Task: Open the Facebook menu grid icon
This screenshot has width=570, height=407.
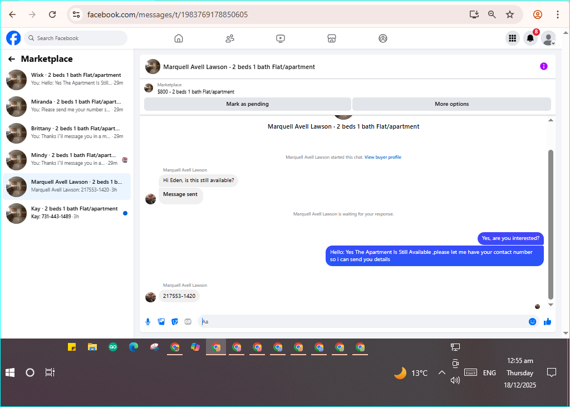Action: coord(513,38)
